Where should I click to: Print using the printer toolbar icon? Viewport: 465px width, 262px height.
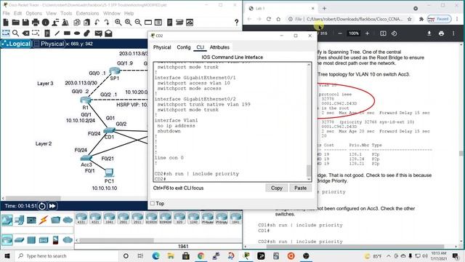[x=36, y=23]
